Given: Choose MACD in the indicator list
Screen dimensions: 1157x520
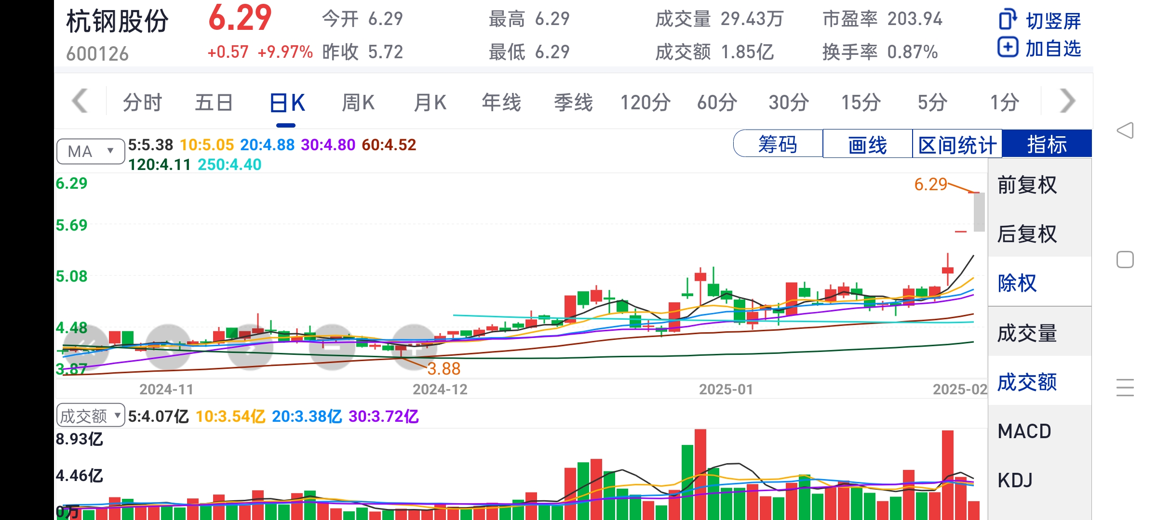Looking at the screenshot, I should 1024,431.
